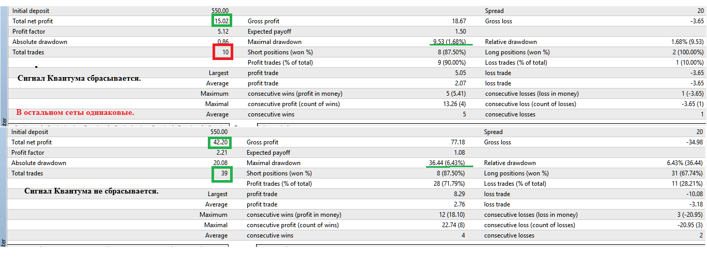Select the profit factor value 5.12
This screenshot has height=267, width=707.
pyautogui.click(x=223, y=32)
